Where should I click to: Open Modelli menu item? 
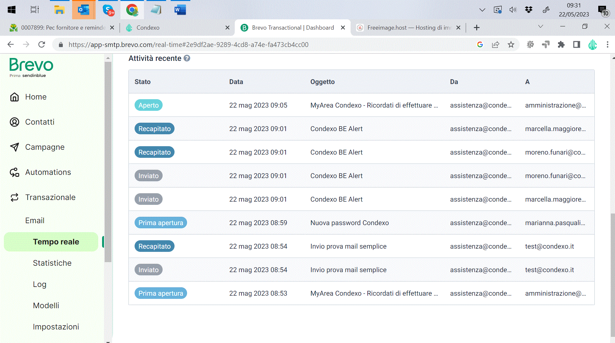pyautogui.click(x=46, y=306)
